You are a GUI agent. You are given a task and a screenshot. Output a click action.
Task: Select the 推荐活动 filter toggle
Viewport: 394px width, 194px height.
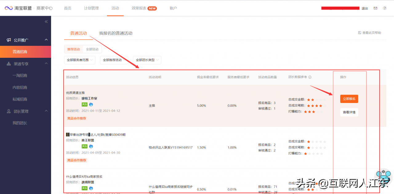pyautogui.click(x=74, y=49)
